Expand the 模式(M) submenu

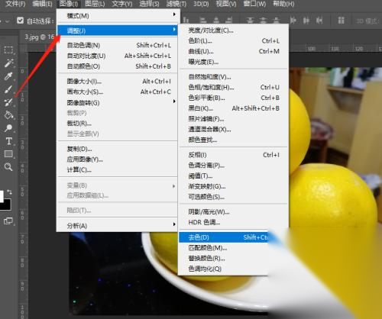(118, 16)
